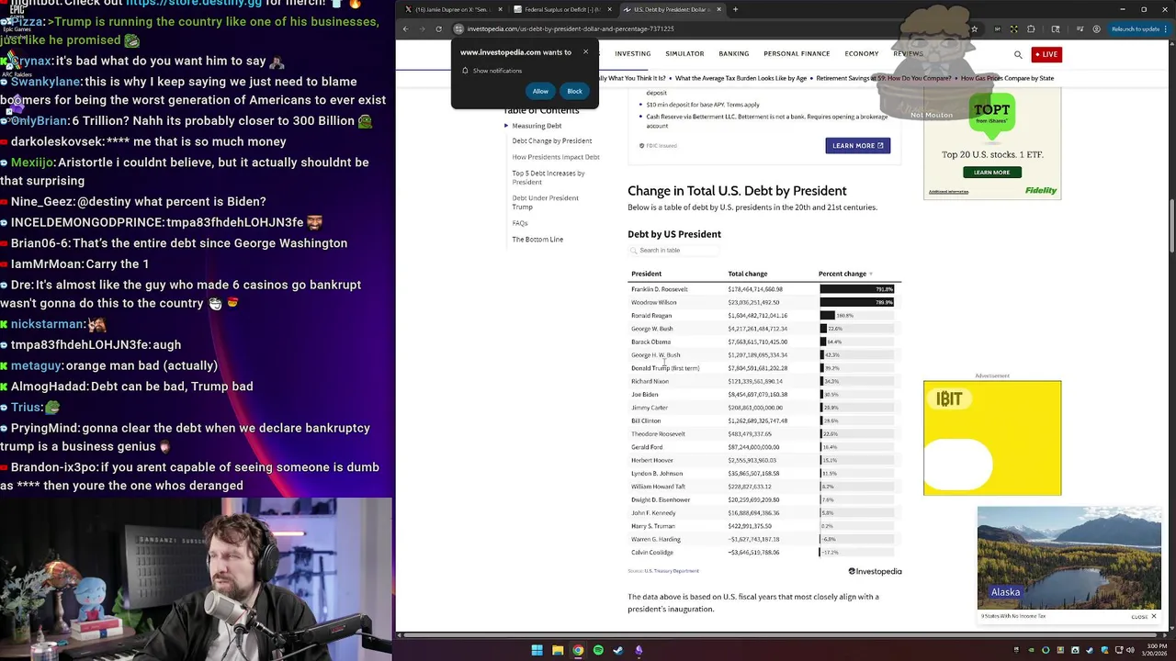This screenshot has width=1176, height=661.
Task: Jump to FAQs in table of contents
Action: 520,223
